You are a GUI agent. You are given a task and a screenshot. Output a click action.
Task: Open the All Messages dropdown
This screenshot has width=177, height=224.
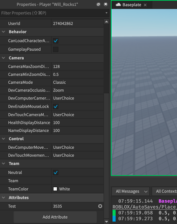tap(131, 191)
